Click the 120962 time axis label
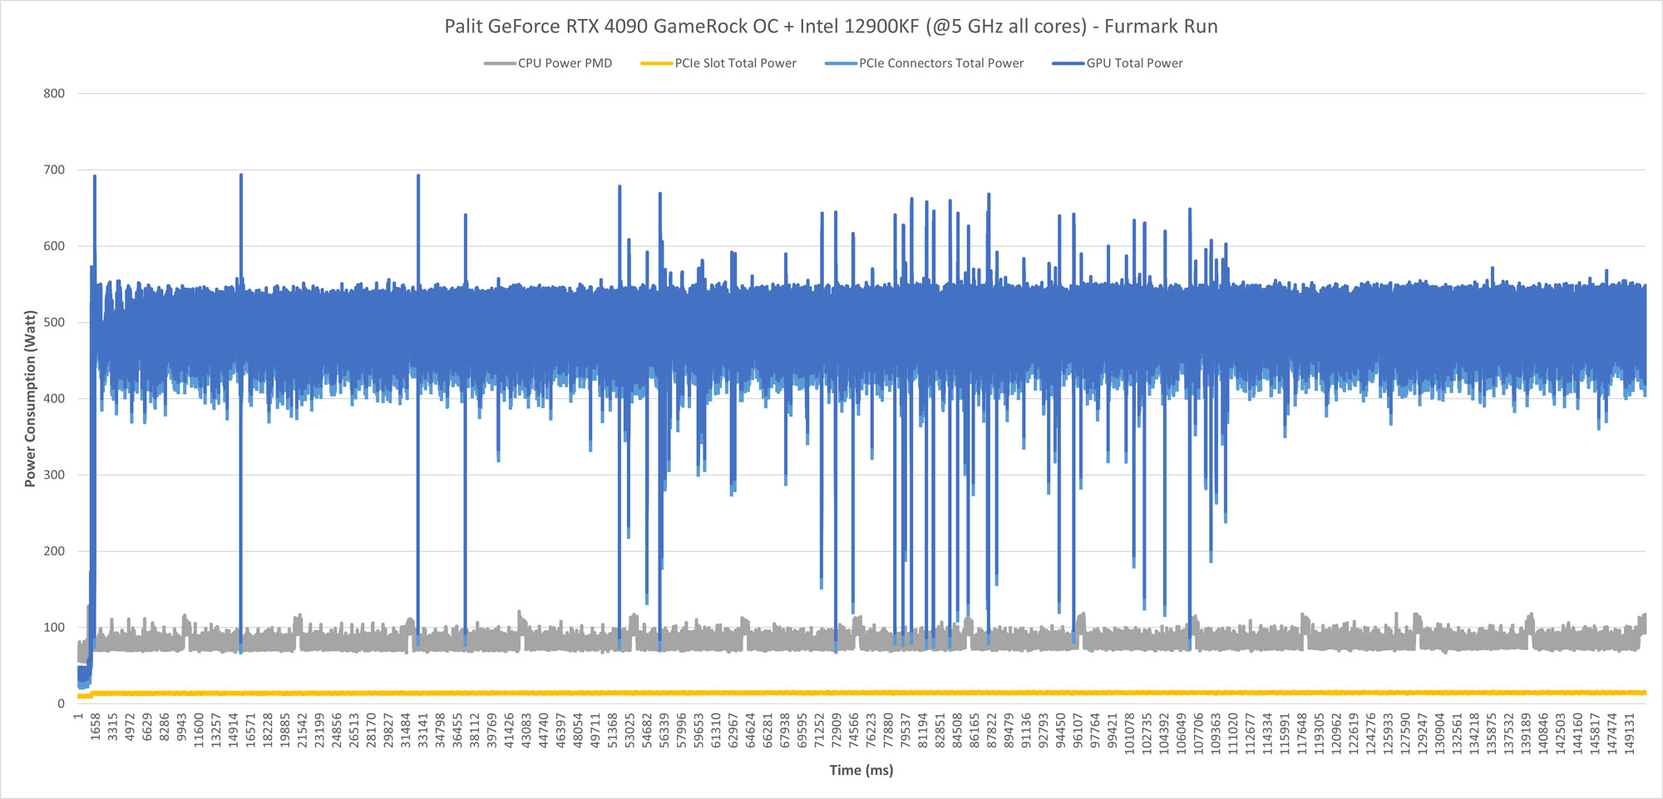 [1337, 734]
